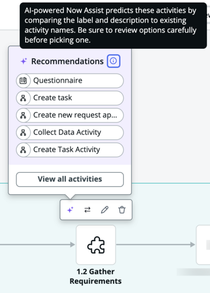
Task: Click the sparkle icon next to Recommendations heading
Action: point(24,61)
